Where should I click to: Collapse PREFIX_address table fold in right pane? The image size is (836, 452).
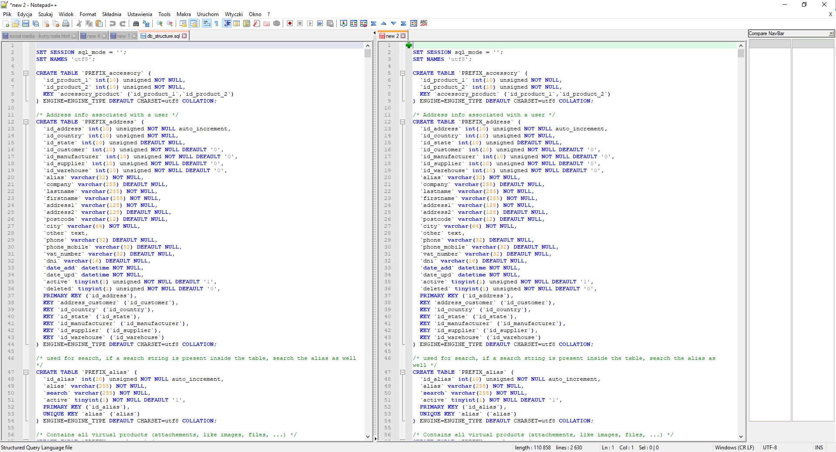click(x=402, y=122)
